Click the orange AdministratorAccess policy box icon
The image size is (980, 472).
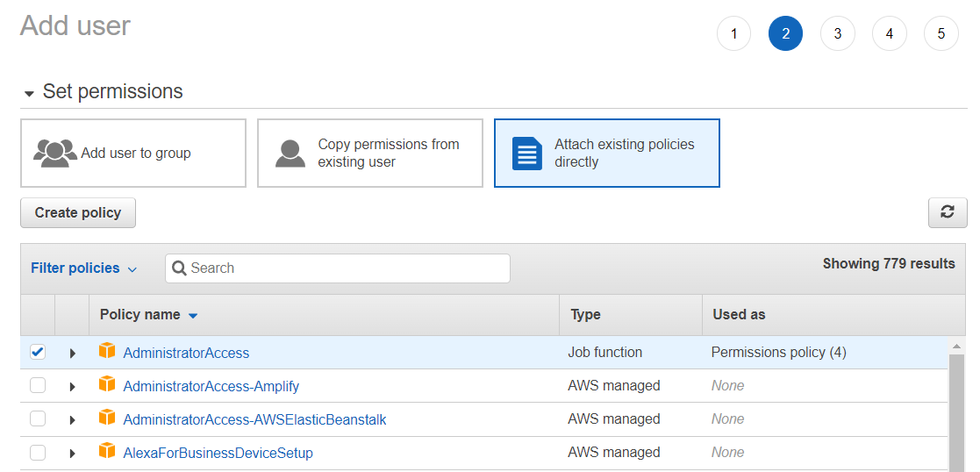[107, 351]
